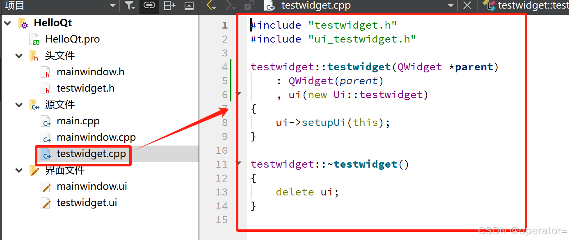This screenshot has width=569, height=240.
Task: Open the 项目 view dropdown
Action: [x=113, y=6]
